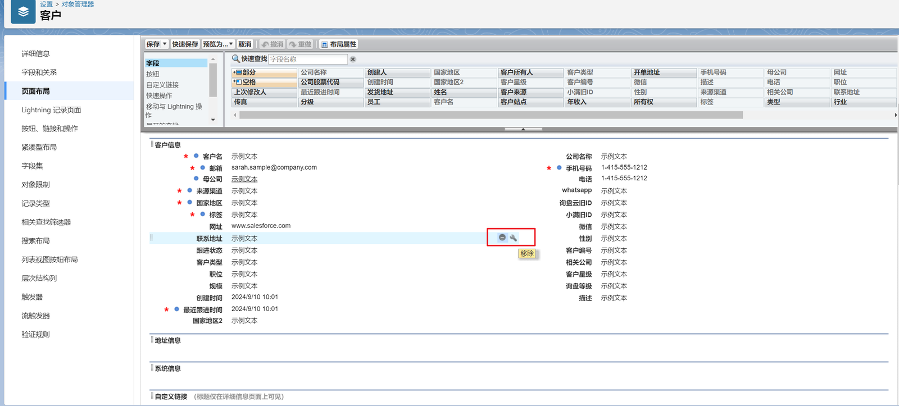Open field properties with the wrench icon
Viewport: 899px width, 406px height.
point(514,238)
